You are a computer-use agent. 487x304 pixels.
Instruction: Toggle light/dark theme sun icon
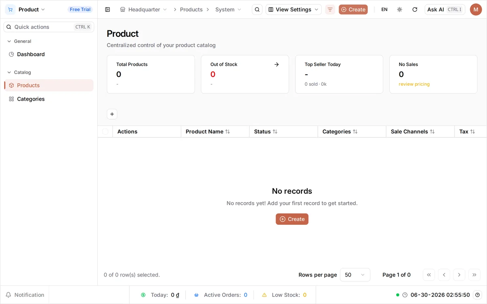click(399, 9)
